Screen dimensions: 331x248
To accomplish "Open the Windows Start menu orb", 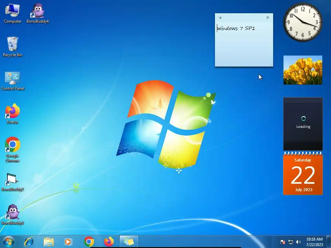I will tap(9, 242).
